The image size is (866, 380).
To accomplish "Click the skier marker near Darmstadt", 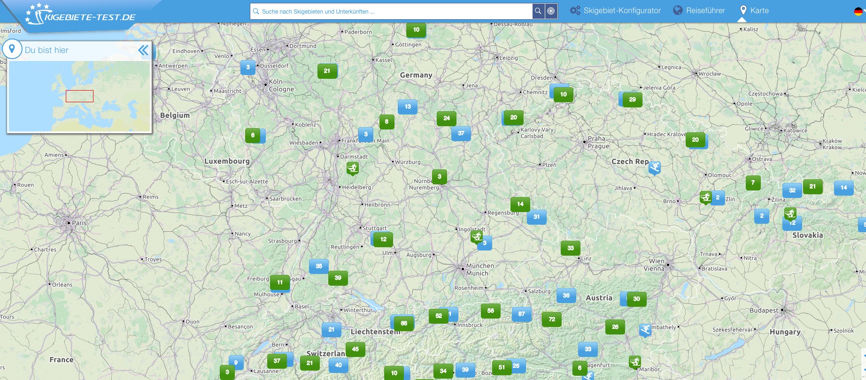I will pos(353,167).
